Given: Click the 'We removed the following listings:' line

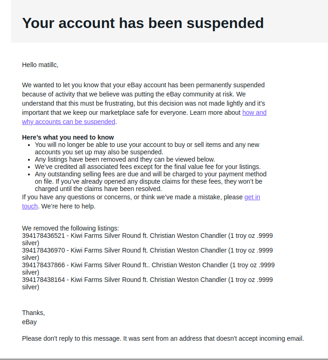Looking at the screenshot, I should [71, 228].
